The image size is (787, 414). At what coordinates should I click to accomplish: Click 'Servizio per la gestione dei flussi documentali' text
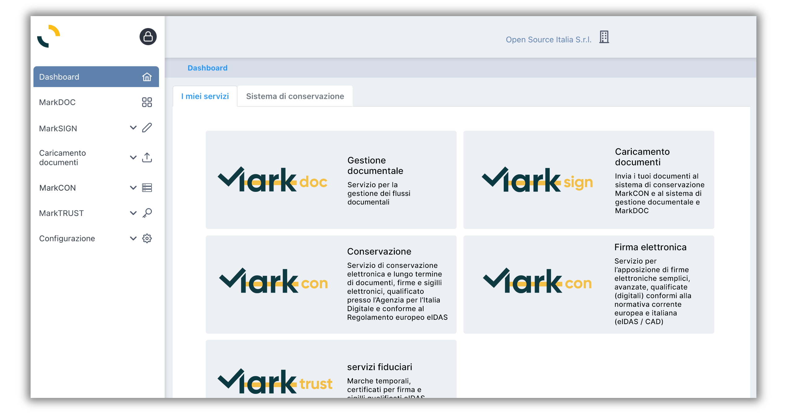[379, 193]
